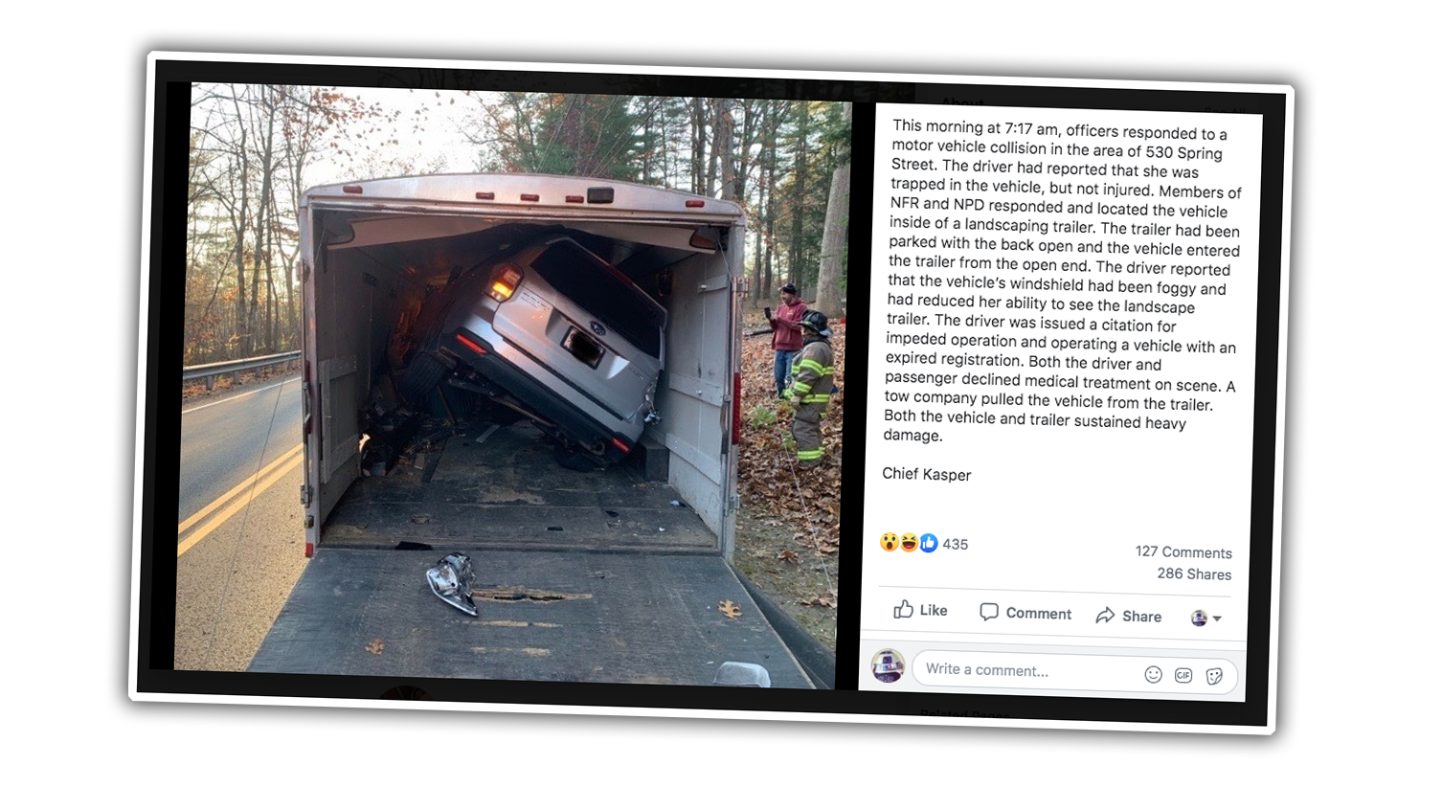Click the post text body

click(1063, 281)
